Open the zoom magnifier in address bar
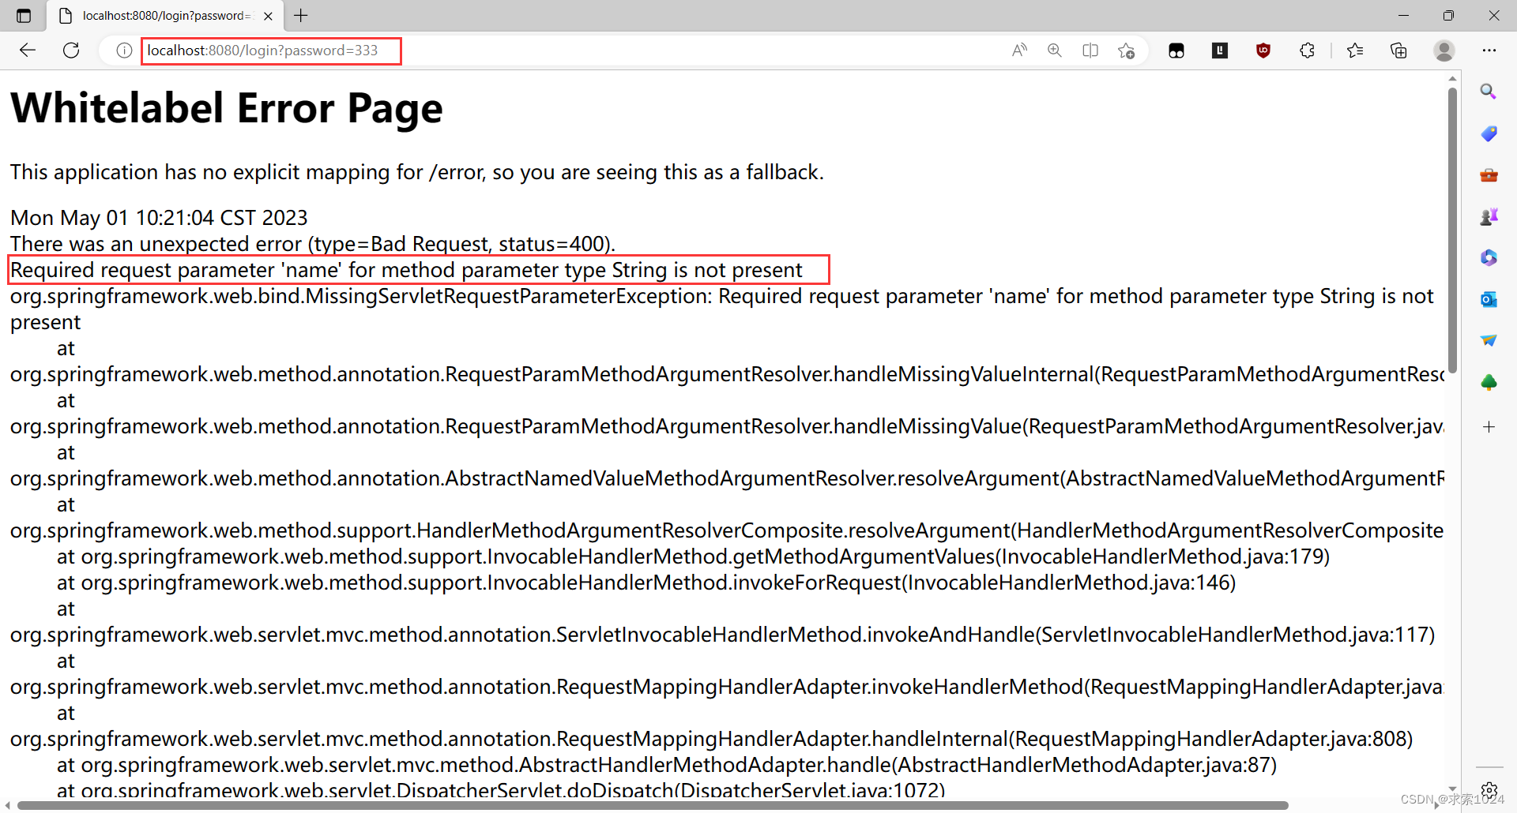 (1055, 51)
